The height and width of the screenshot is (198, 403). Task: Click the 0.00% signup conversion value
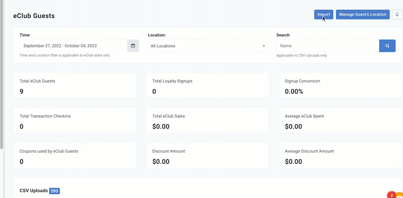[294, 91]
